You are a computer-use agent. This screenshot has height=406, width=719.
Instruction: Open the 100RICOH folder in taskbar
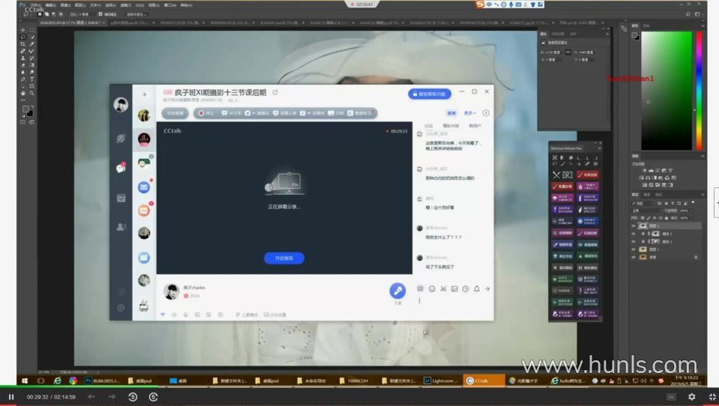354,381
